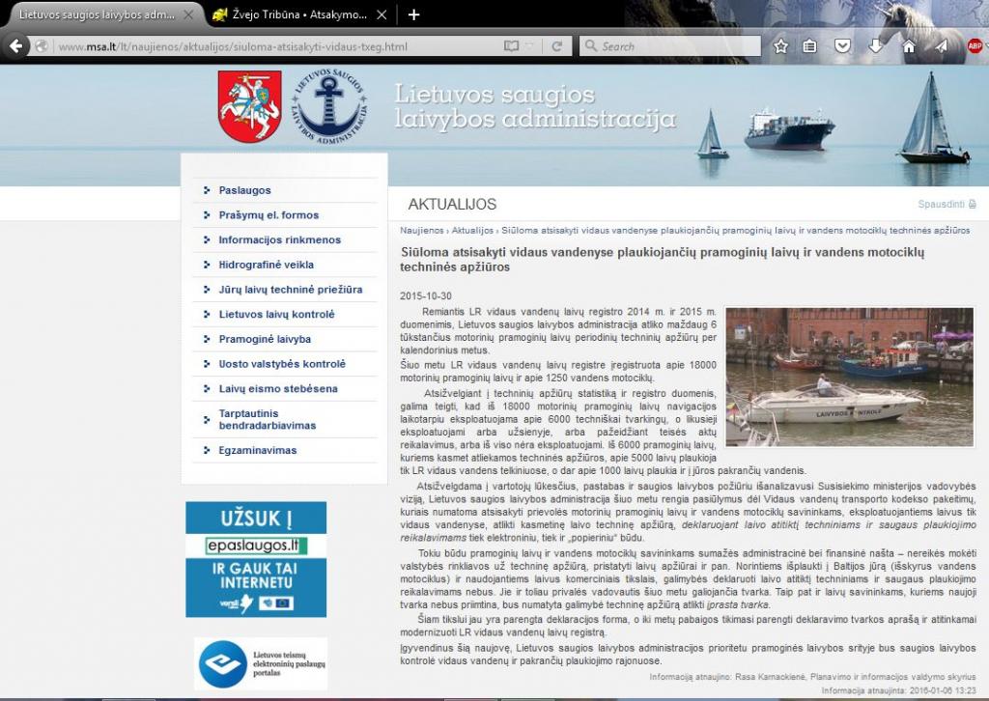
Task: Click into the browser Search field
Action: coord(670,46)
